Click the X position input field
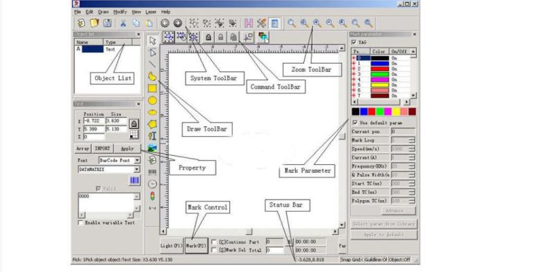Image resolution: width=553 pixels, height=272 pixels. [94, 121]
